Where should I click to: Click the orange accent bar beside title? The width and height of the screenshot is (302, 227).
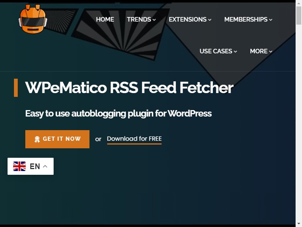[16, 88]
